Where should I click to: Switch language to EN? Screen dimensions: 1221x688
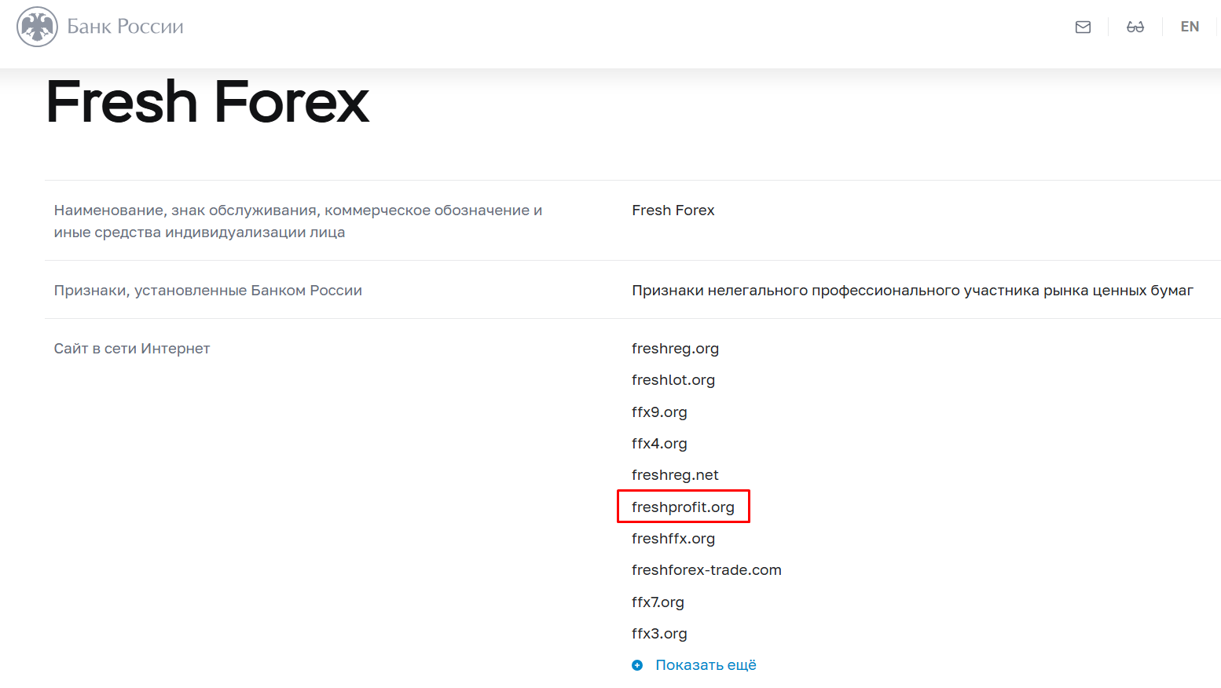tap(1190, 27)
